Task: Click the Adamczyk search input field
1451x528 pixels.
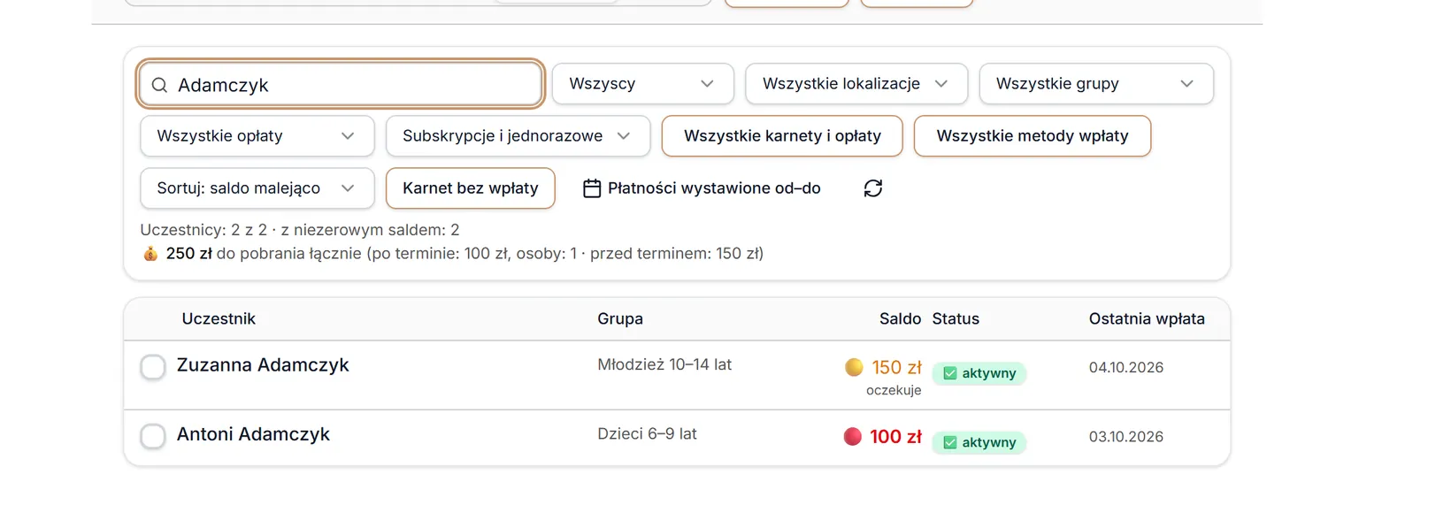Action: 341,84
